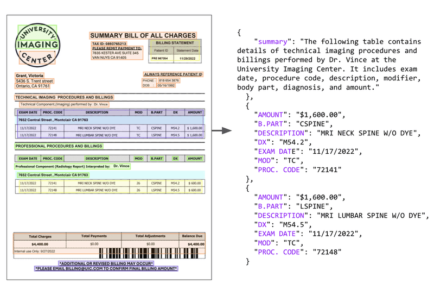Click the technical table's EXAM DATE column header

point(27,112)
